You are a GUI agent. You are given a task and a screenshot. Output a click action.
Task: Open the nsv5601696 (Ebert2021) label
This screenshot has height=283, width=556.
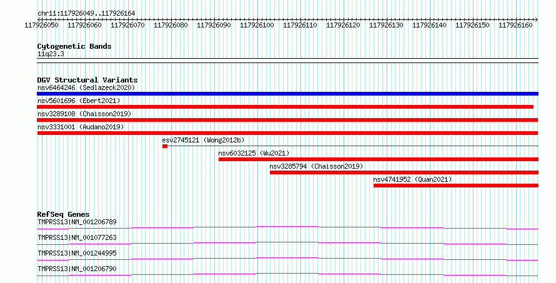tap(79, 101)
